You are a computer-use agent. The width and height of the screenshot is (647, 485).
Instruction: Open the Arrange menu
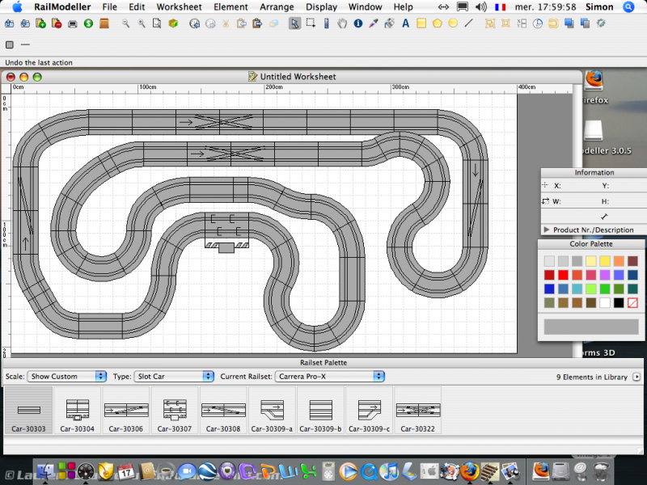pyautogui.click(x=277, y=6)
